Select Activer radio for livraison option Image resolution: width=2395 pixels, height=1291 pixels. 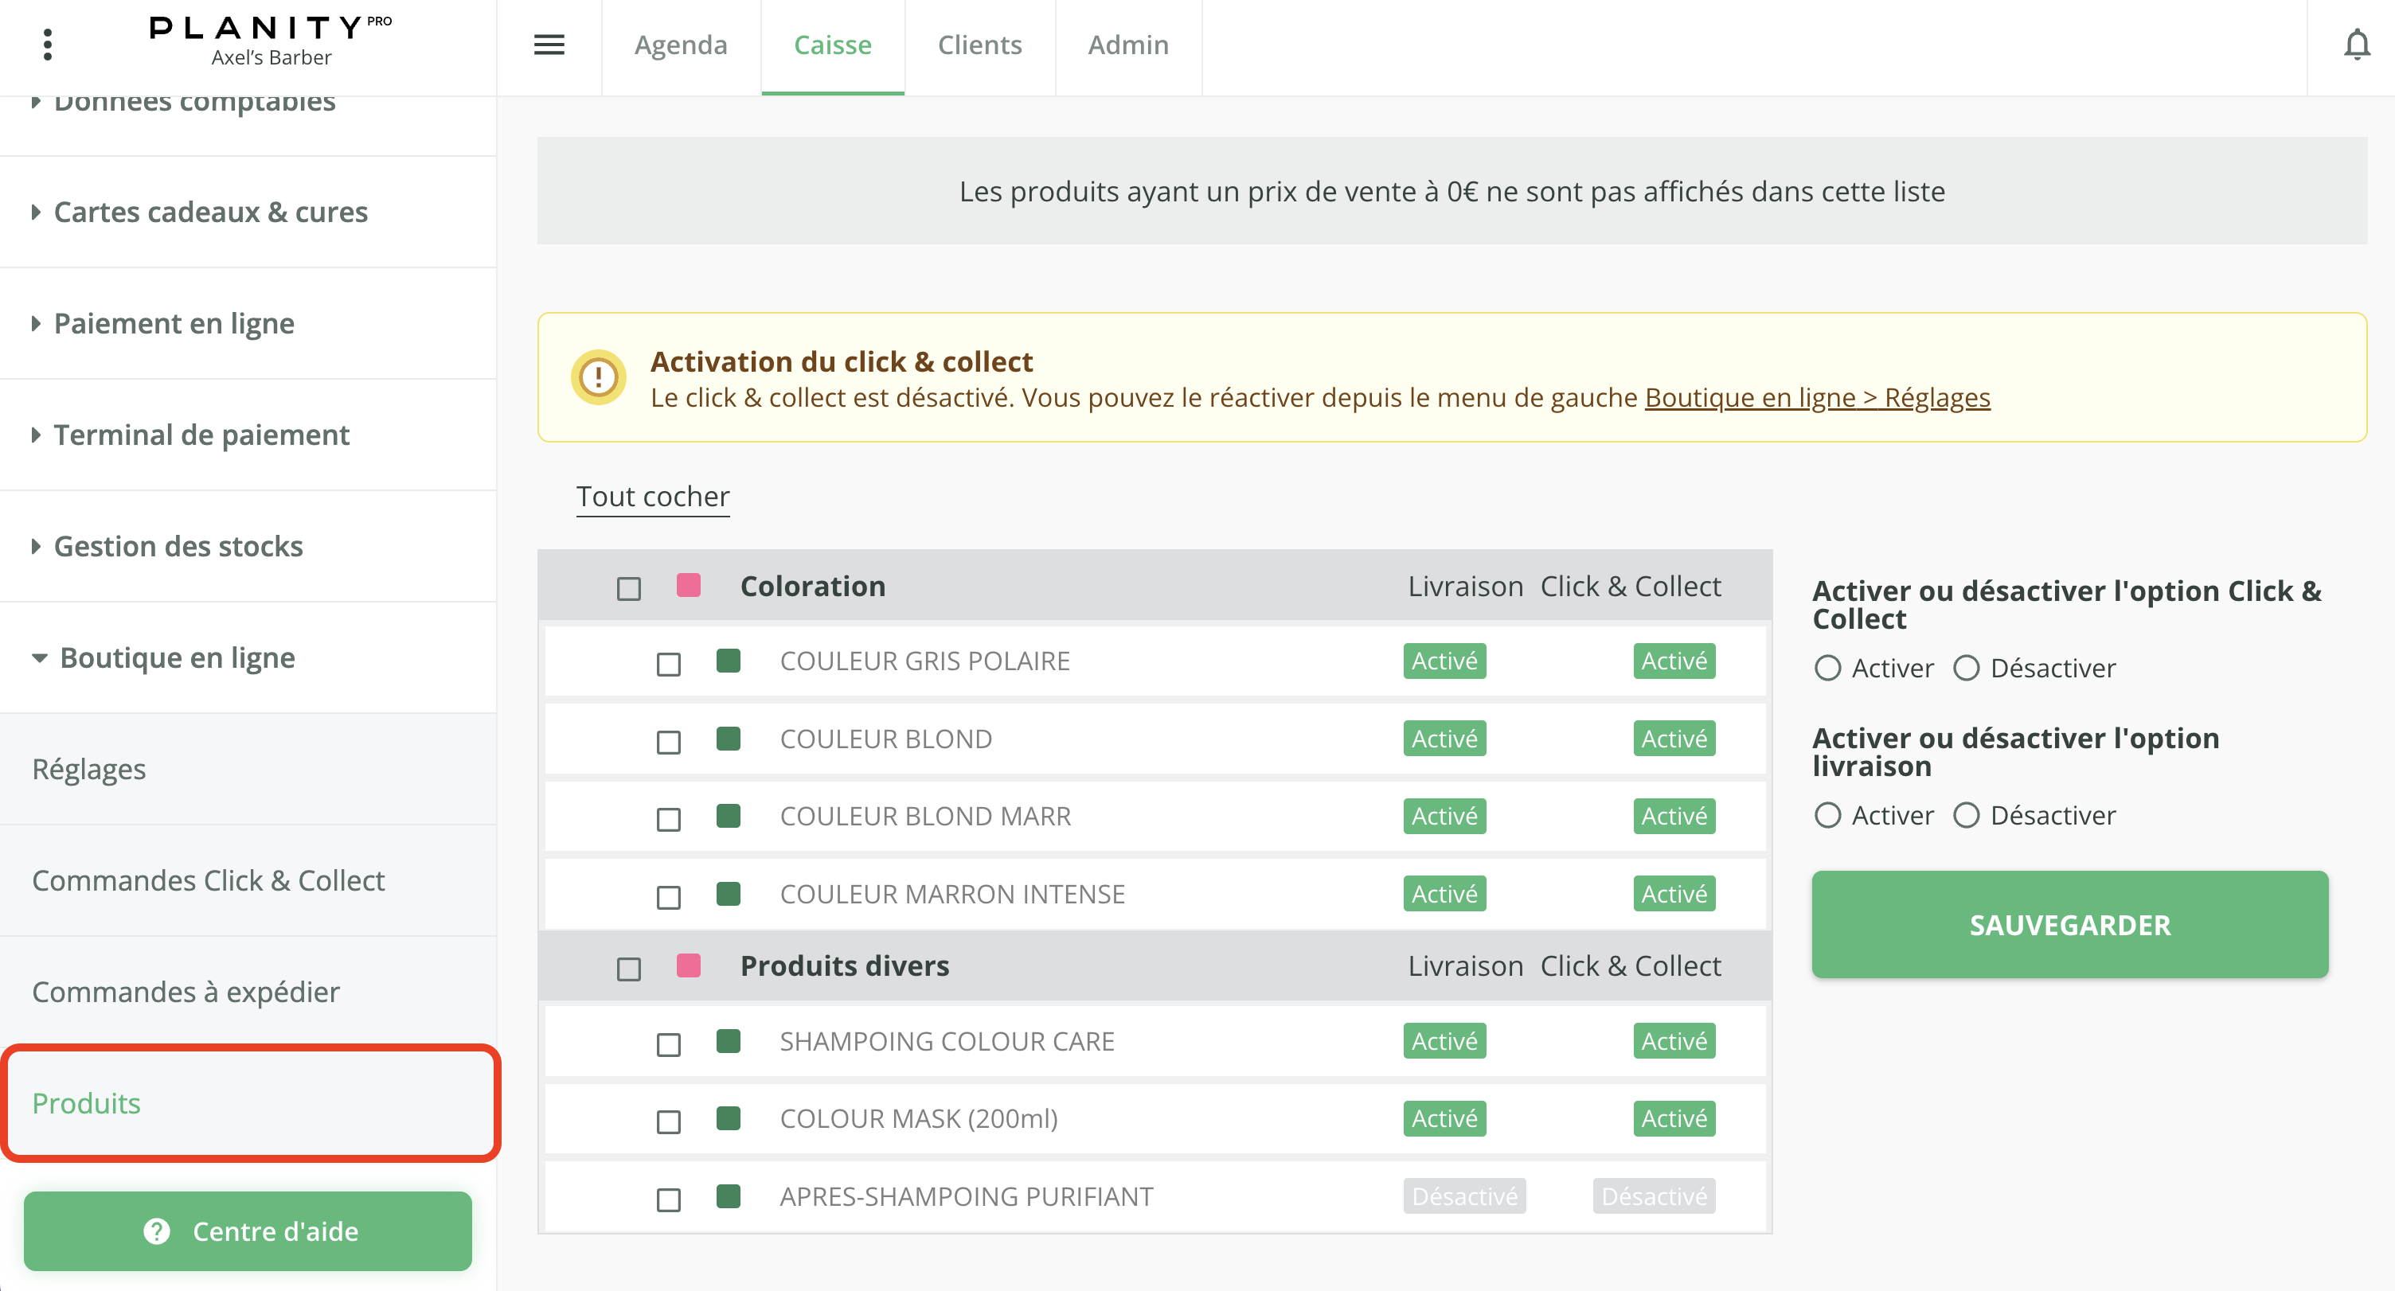(x=1827, y=815)
